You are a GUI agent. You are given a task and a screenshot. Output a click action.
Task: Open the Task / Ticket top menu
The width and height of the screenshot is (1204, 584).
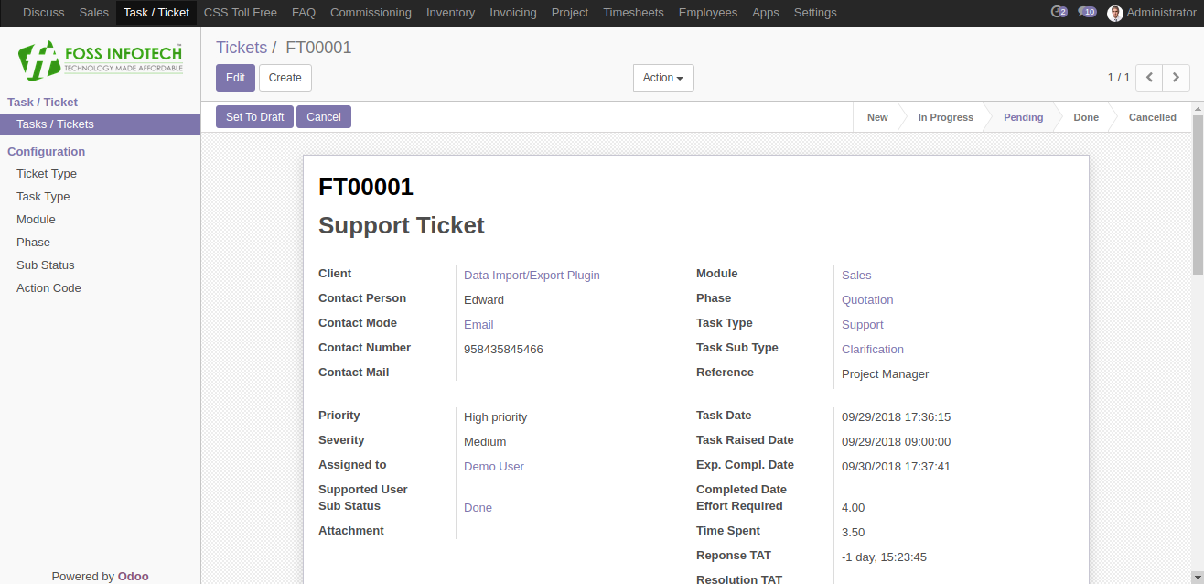[156, 13]
